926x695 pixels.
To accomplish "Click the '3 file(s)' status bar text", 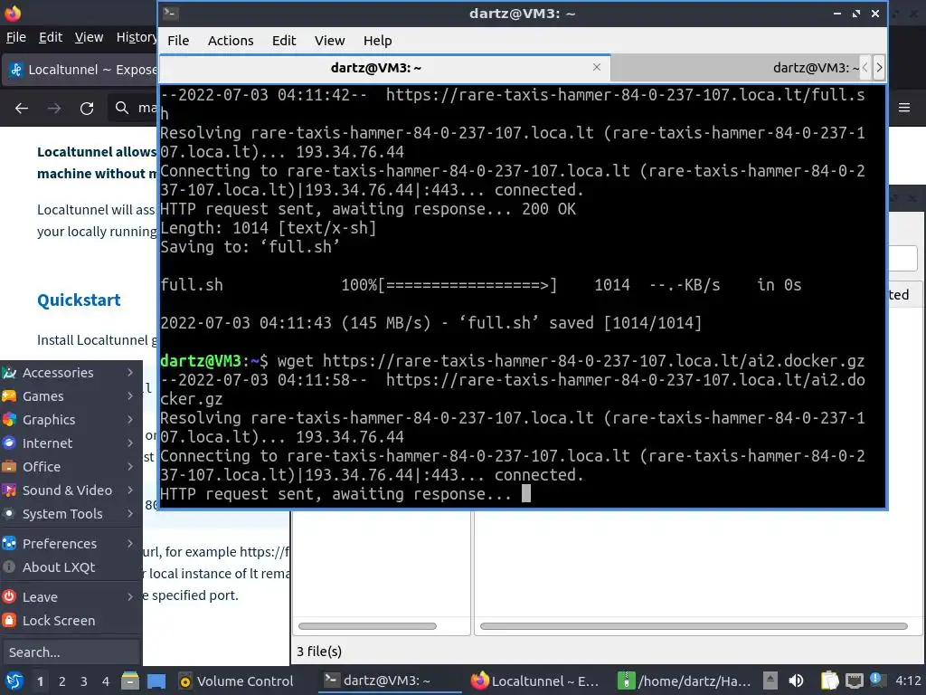I will pos(319,652).
